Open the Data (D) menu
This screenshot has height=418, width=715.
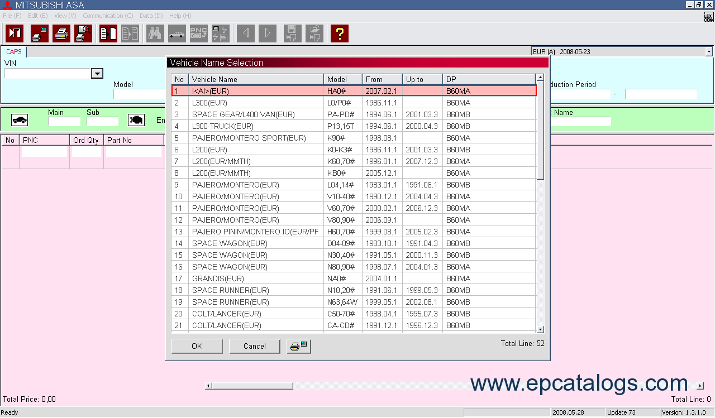point(151,16)
